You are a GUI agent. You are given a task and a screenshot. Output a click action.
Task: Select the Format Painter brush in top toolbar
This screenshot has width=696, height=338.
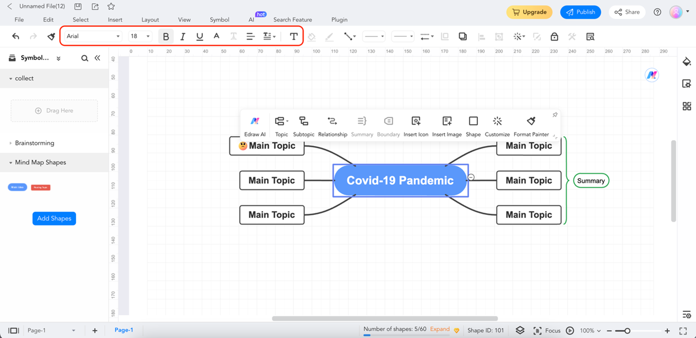[51, 36]
